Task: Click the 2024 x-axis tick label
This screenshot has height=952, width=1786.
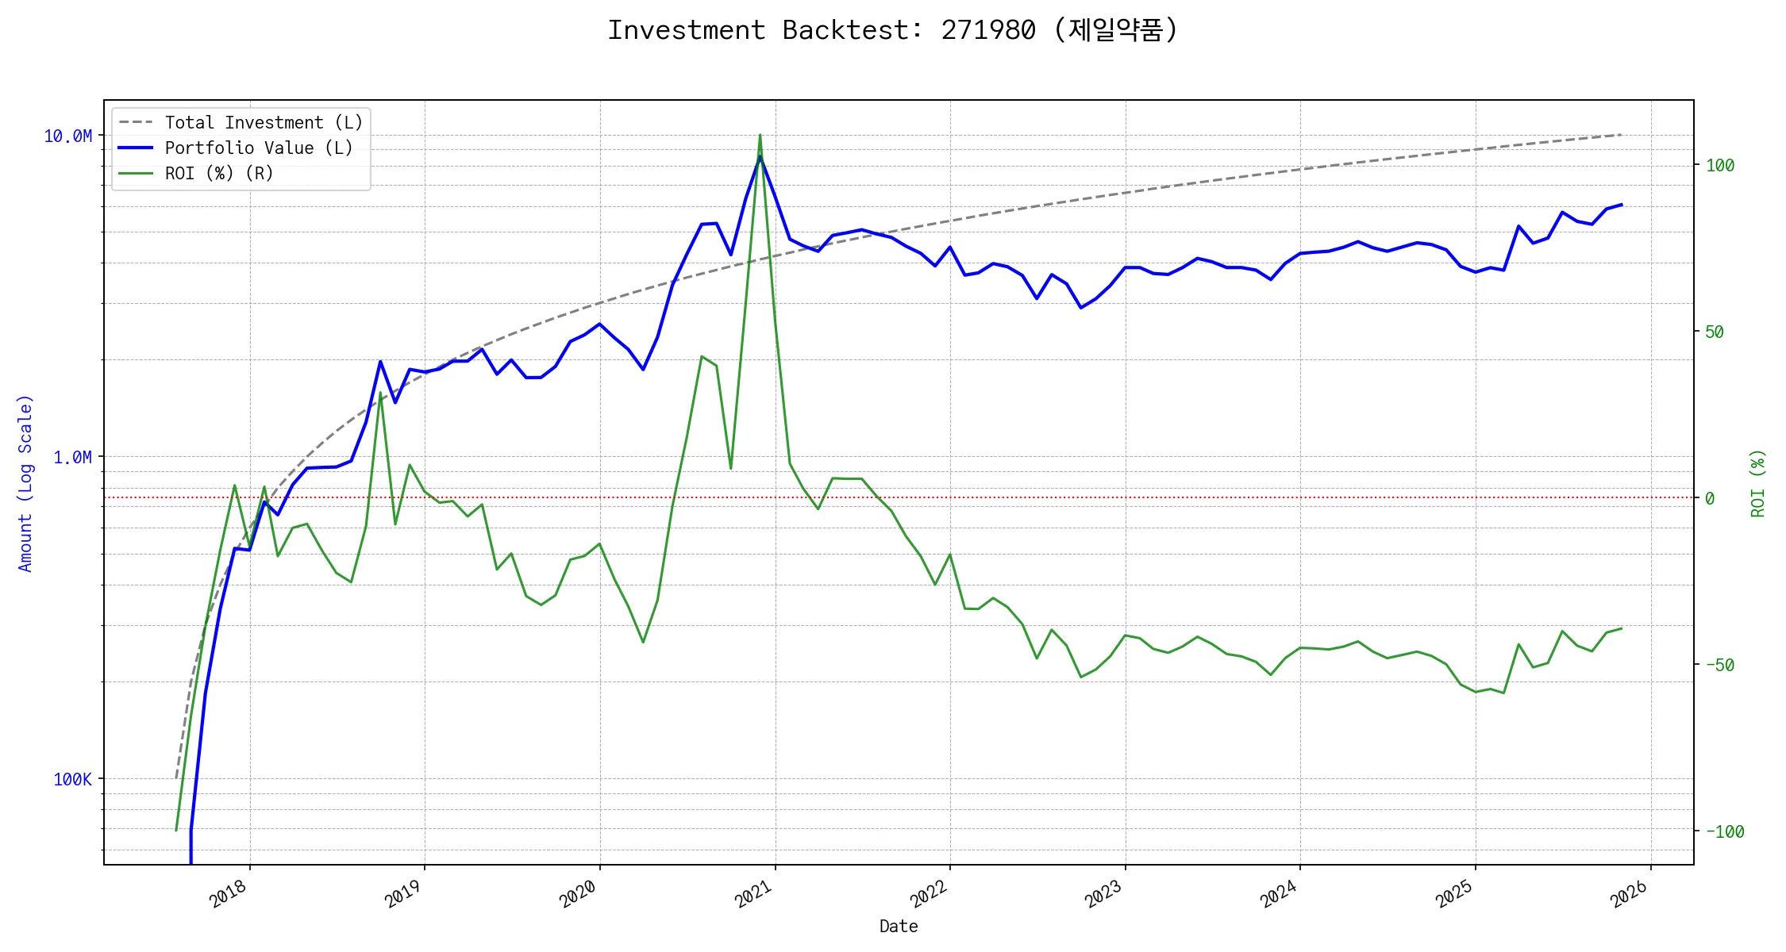Action: [1279, 894]
